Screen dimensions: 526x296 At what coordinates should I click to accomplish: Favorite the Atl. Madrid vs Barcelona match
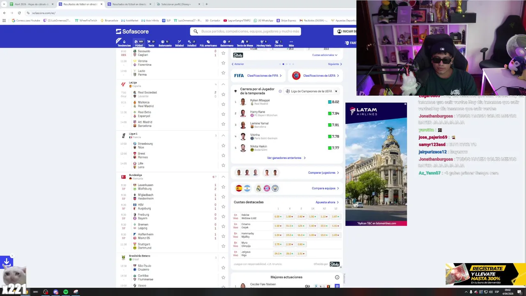(x=223, y=124)
